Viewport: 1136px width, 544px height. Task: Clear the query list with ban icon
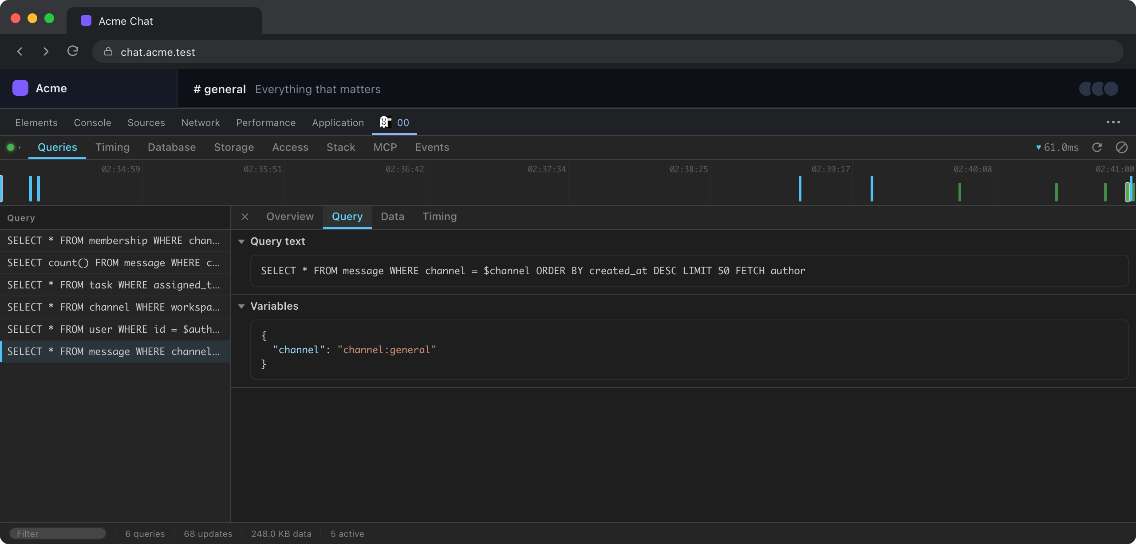point(1121,147)
